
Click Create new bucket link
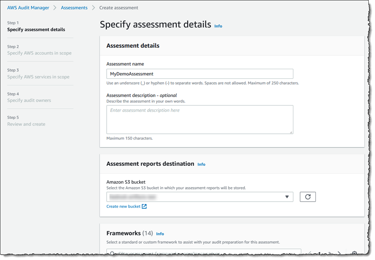123,206
